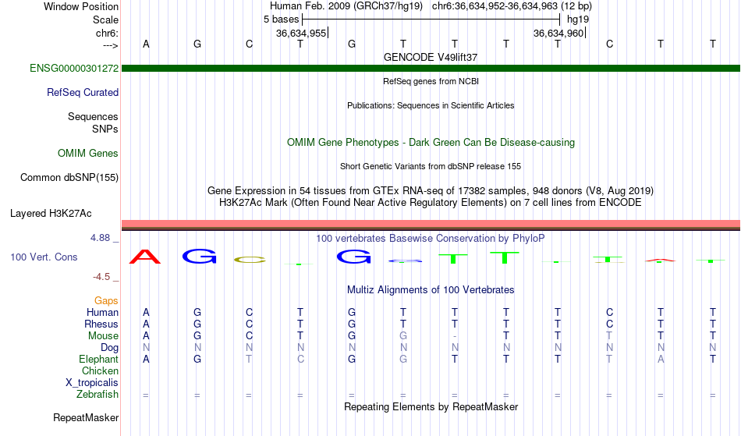Image resolution: width=741 pixels, height=436 pixels.
Task: Select the Dog alignment row label
Action: [x=110, y=348]
